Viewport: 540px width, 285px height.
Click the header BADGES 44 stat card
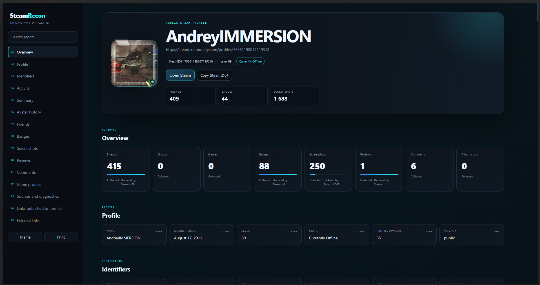pos(243,96)
